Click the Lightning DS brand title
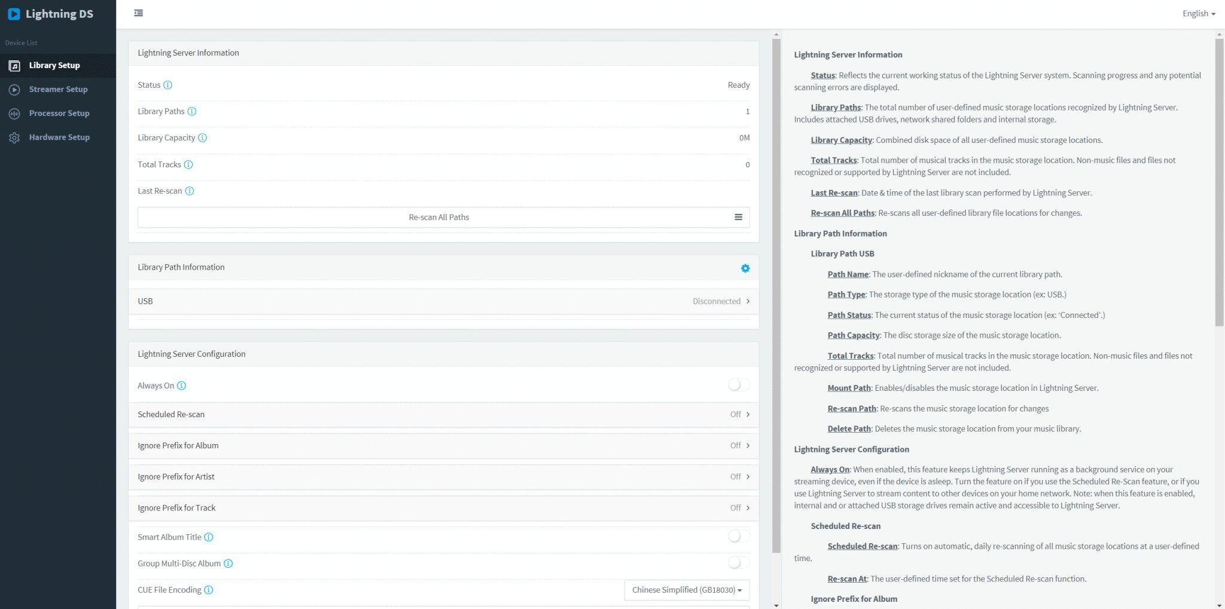1225x609 pixels. [59, 14]
